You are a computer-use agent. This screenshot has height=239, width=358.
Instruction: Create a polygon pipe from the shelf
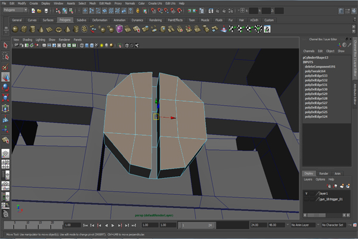[x=76, y=29]
